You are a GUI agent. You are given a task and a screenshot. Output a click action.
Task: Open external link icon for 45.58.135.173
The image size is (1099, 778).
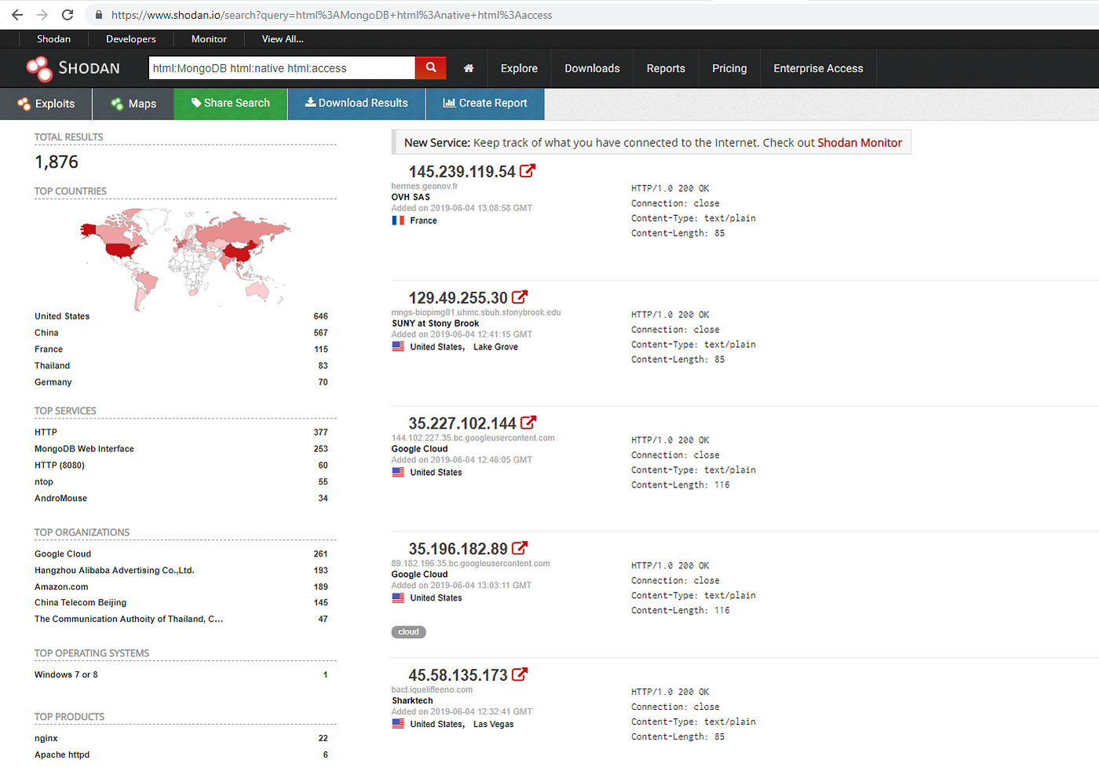click(x=520, y=674)
